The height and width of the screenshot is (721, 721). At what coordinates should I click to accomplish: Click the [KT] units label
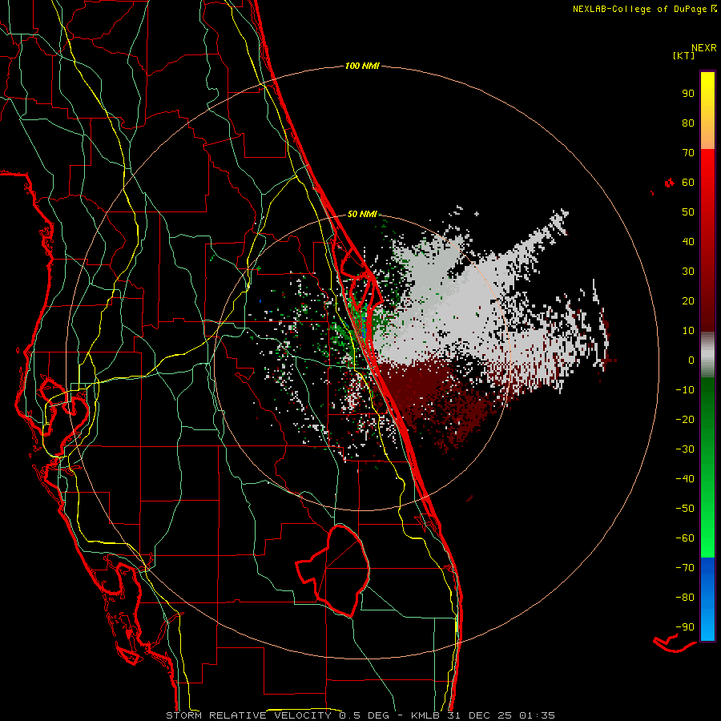683,55
